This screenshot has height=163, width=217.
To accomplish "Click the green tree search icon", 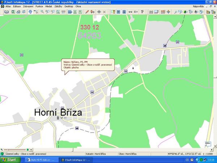I will pyautogui.click(x=186, y=12).
